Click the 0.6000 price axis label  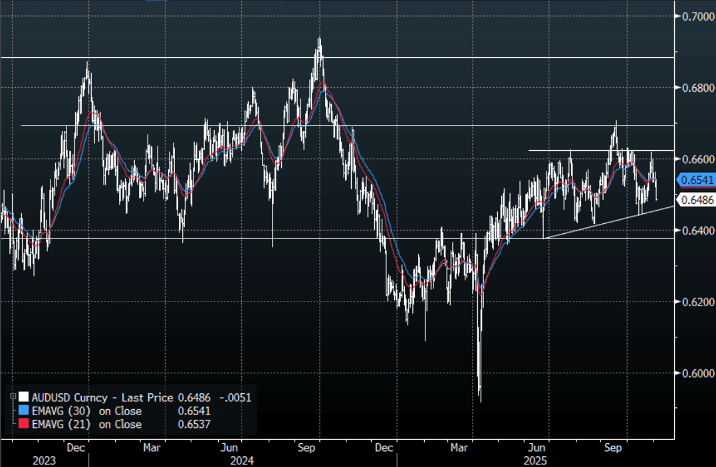coord(697,373)
